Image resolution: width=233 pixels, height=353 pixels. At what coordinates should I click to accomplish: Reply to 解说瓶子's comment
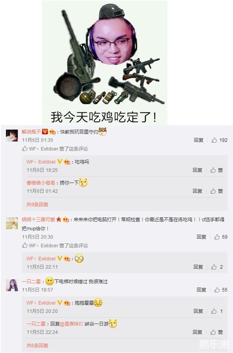(x=199, y=140)
